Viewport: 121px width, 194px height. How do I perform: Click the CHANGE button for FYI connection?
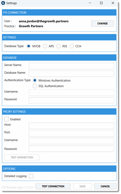pyautogui.click(x=102, y=23)
